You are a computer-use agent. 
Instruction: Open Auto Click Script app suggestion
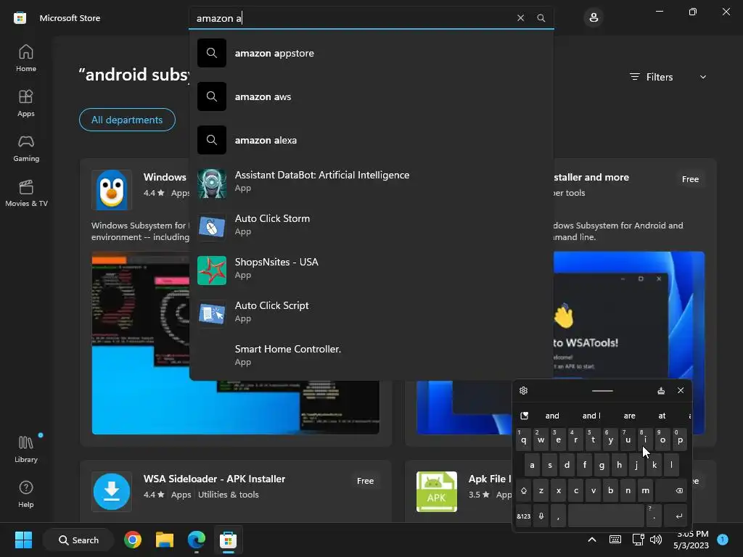371,313
